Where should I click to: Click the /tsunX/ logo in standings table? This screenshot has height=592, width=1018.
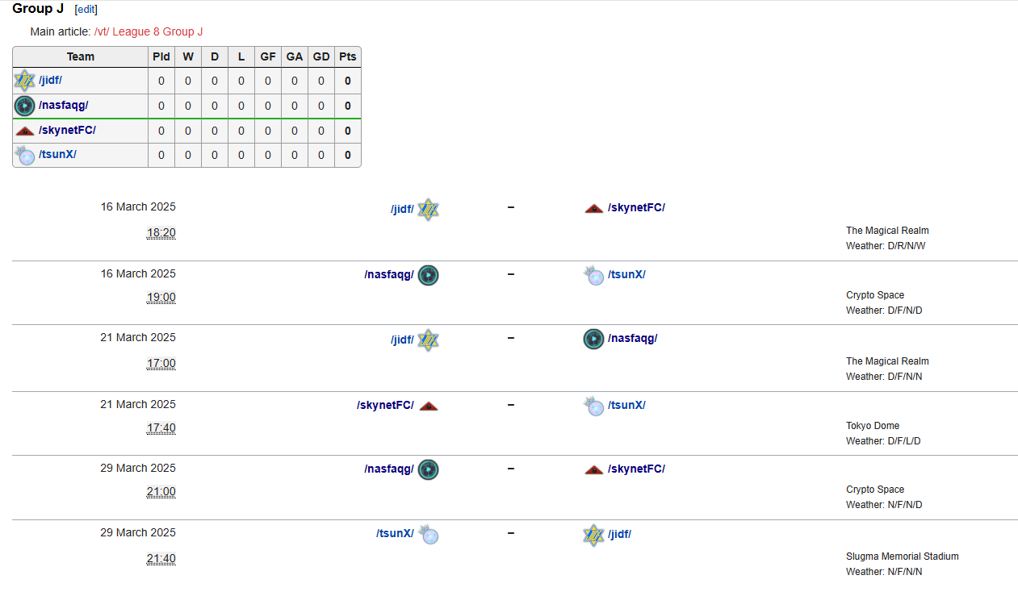[25, 155]
